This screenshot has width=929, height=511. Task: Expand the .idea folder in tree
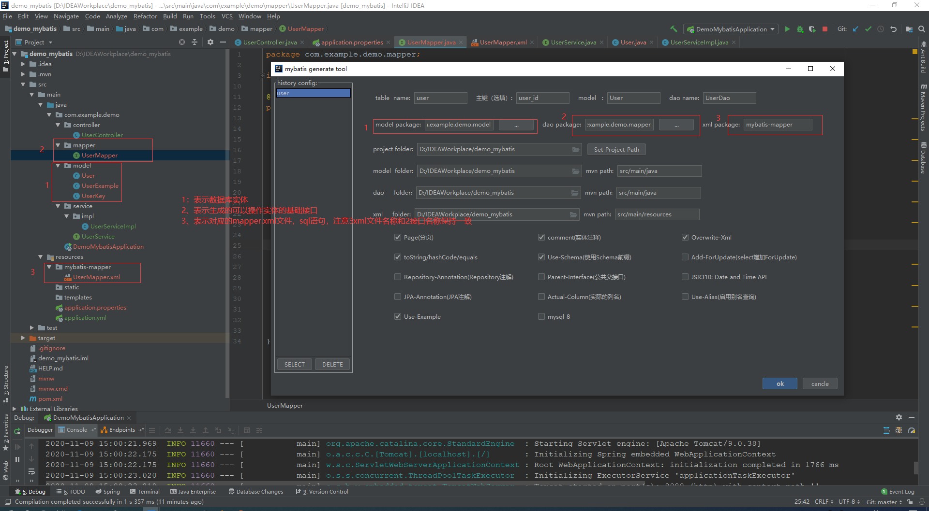pos(23,64)
